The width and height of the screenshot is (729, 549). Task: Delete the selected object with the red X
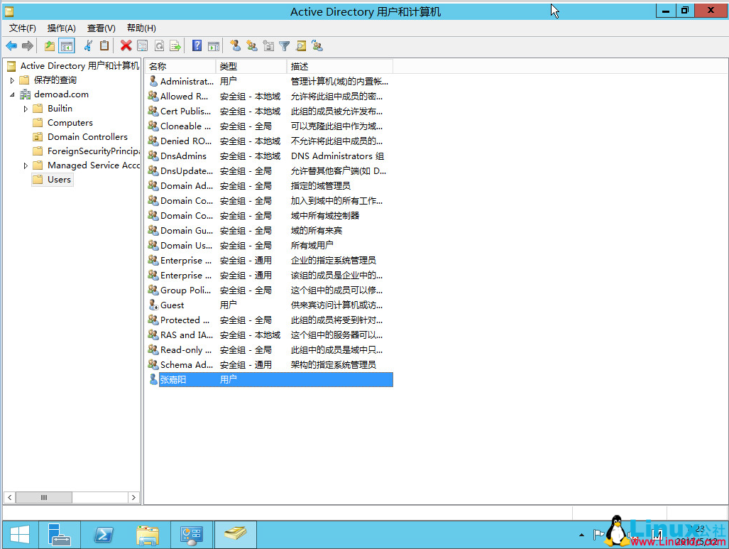(125, 45)
